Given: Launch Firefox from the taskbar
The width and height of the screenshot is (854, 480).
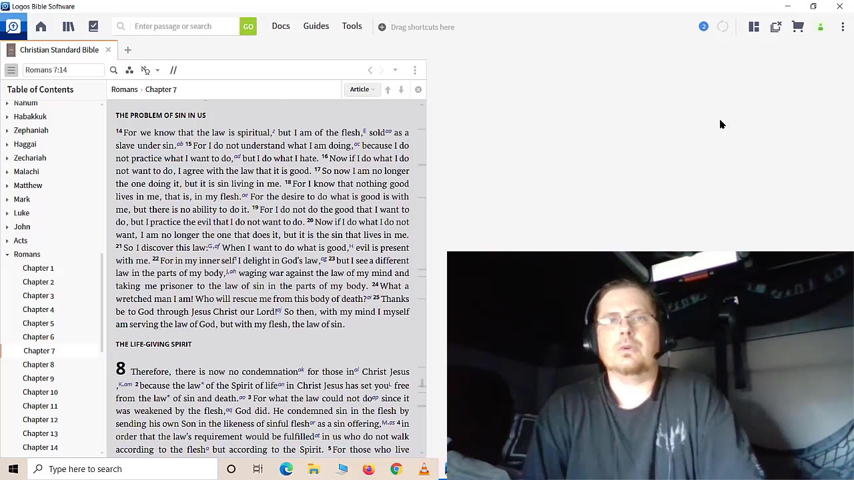Looking at the screenshot, I should click(368, 469).
